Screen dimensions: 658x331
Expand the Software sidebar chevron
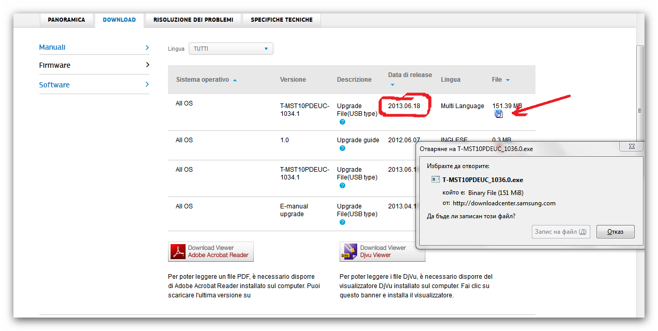(x=147, y=84)
